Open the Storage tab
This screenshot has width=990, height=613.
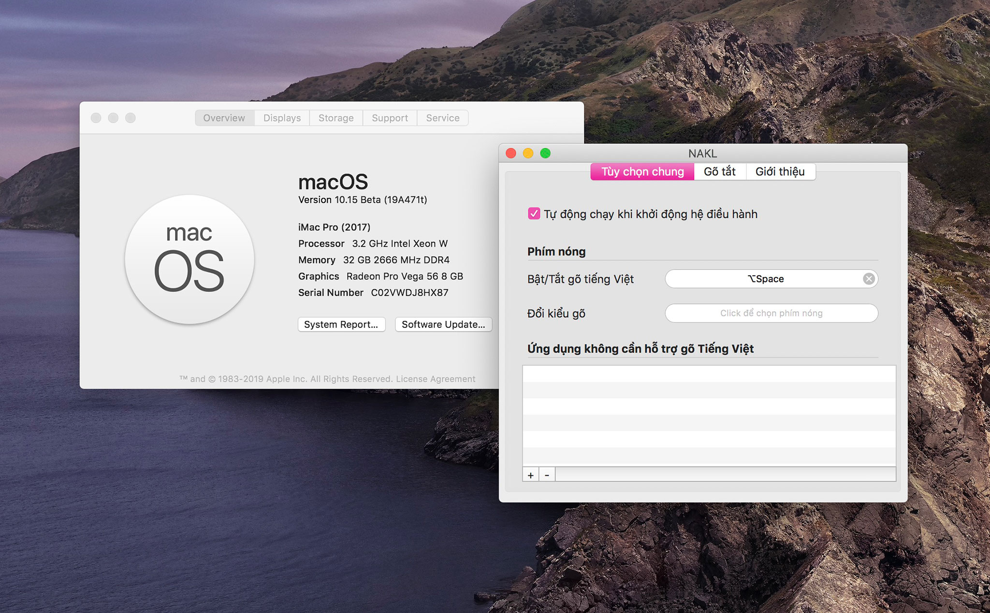[x=336, y=118]
